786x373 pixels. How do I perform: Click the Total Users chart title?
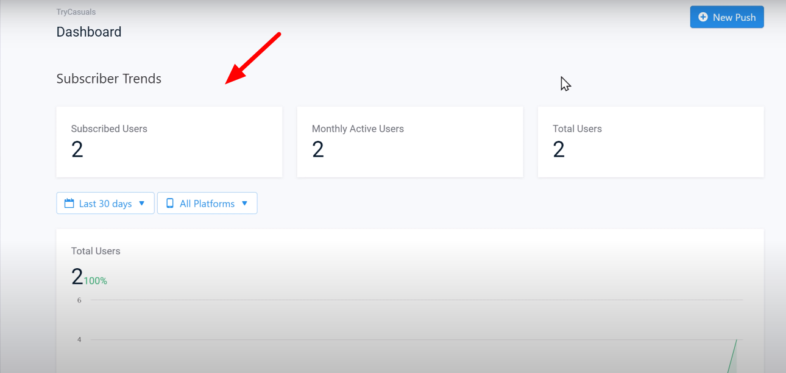(x=96, y=251)
